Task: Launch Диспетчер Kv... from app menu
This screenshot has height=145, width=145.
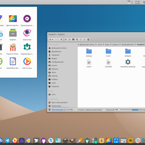Action: pyautogui.click(x=13, y=21)
